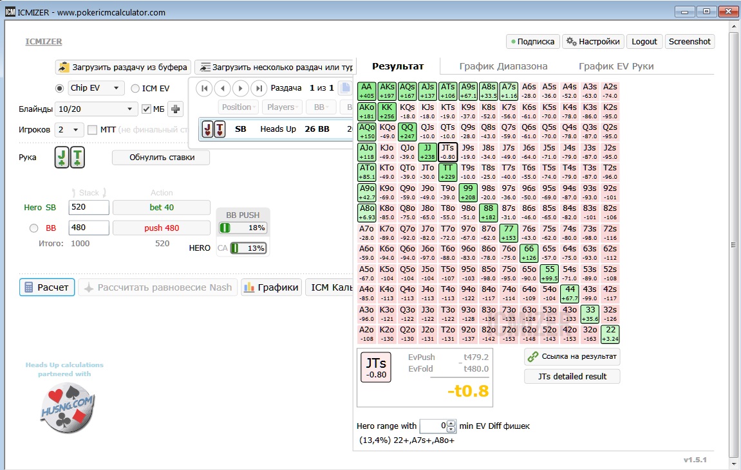Go to the next hand
Viewport: 741px width, 470px height.
pos(241,88)
